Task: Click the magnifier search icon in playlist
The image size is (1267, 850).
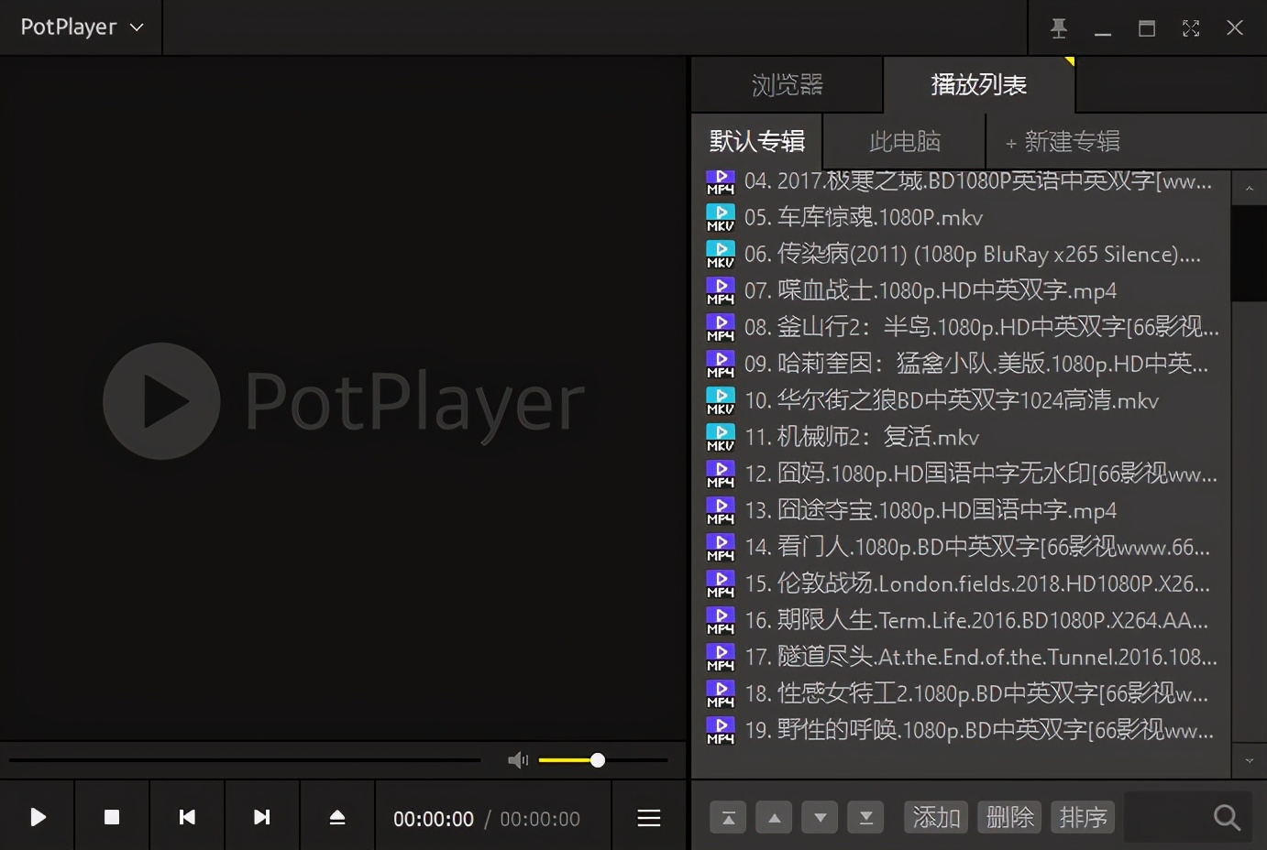Action: (x=1227, y=817)
